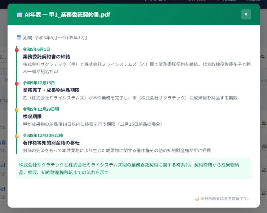Click the AI分析結果は参考情報です notice
This screenshot has height=213, width=267.
point(225,199)
